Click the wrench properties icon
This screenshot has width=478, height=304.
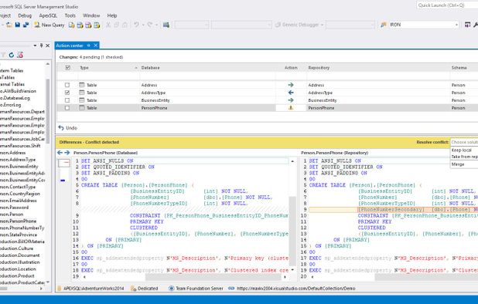(475, 25)
